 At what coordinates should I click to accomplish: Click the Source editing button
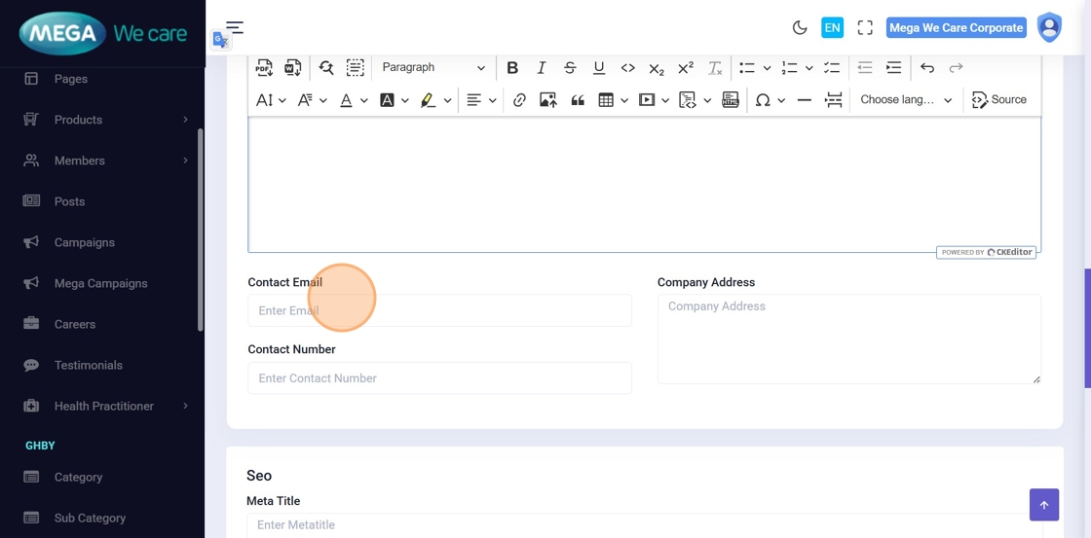click(x=999, y=100)
